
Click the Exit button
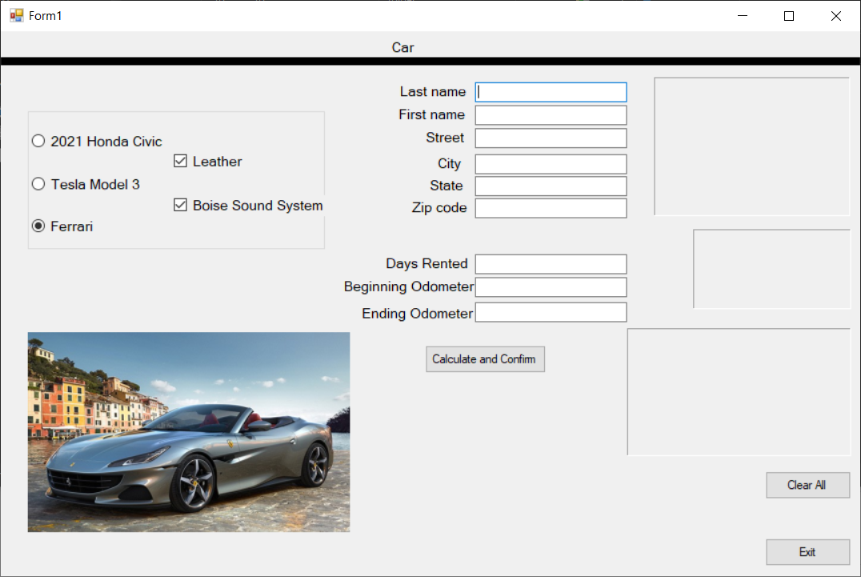pos(807,551)
